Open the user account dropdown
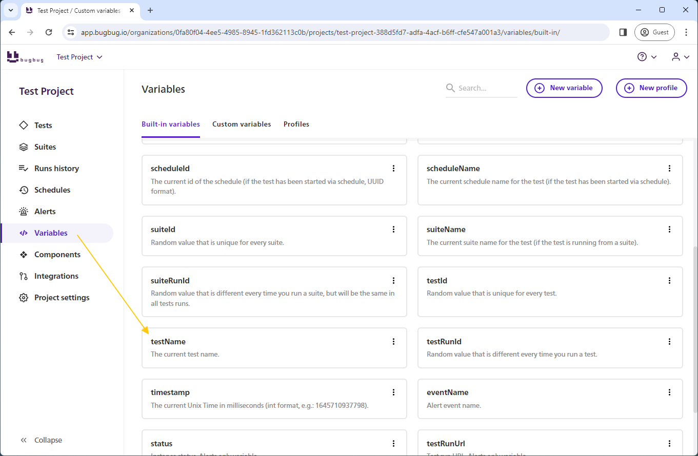This screenshot has width=698, height=456. pos(680,57)
